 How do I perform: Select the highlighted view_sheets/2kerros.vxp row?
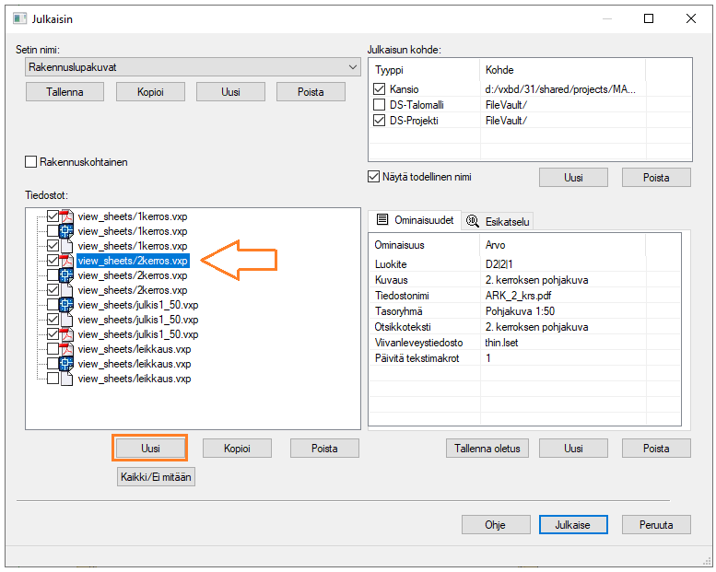tap(133, 261)
